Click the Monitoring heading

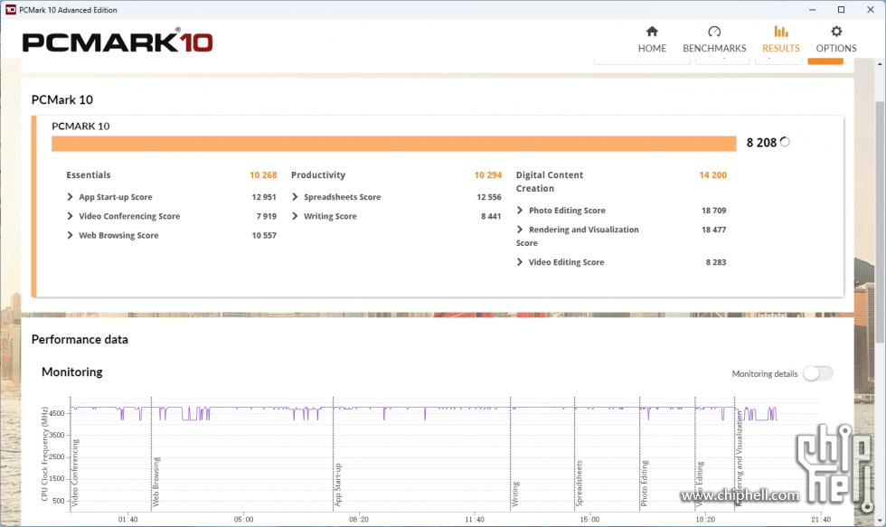tap(72, 372)
